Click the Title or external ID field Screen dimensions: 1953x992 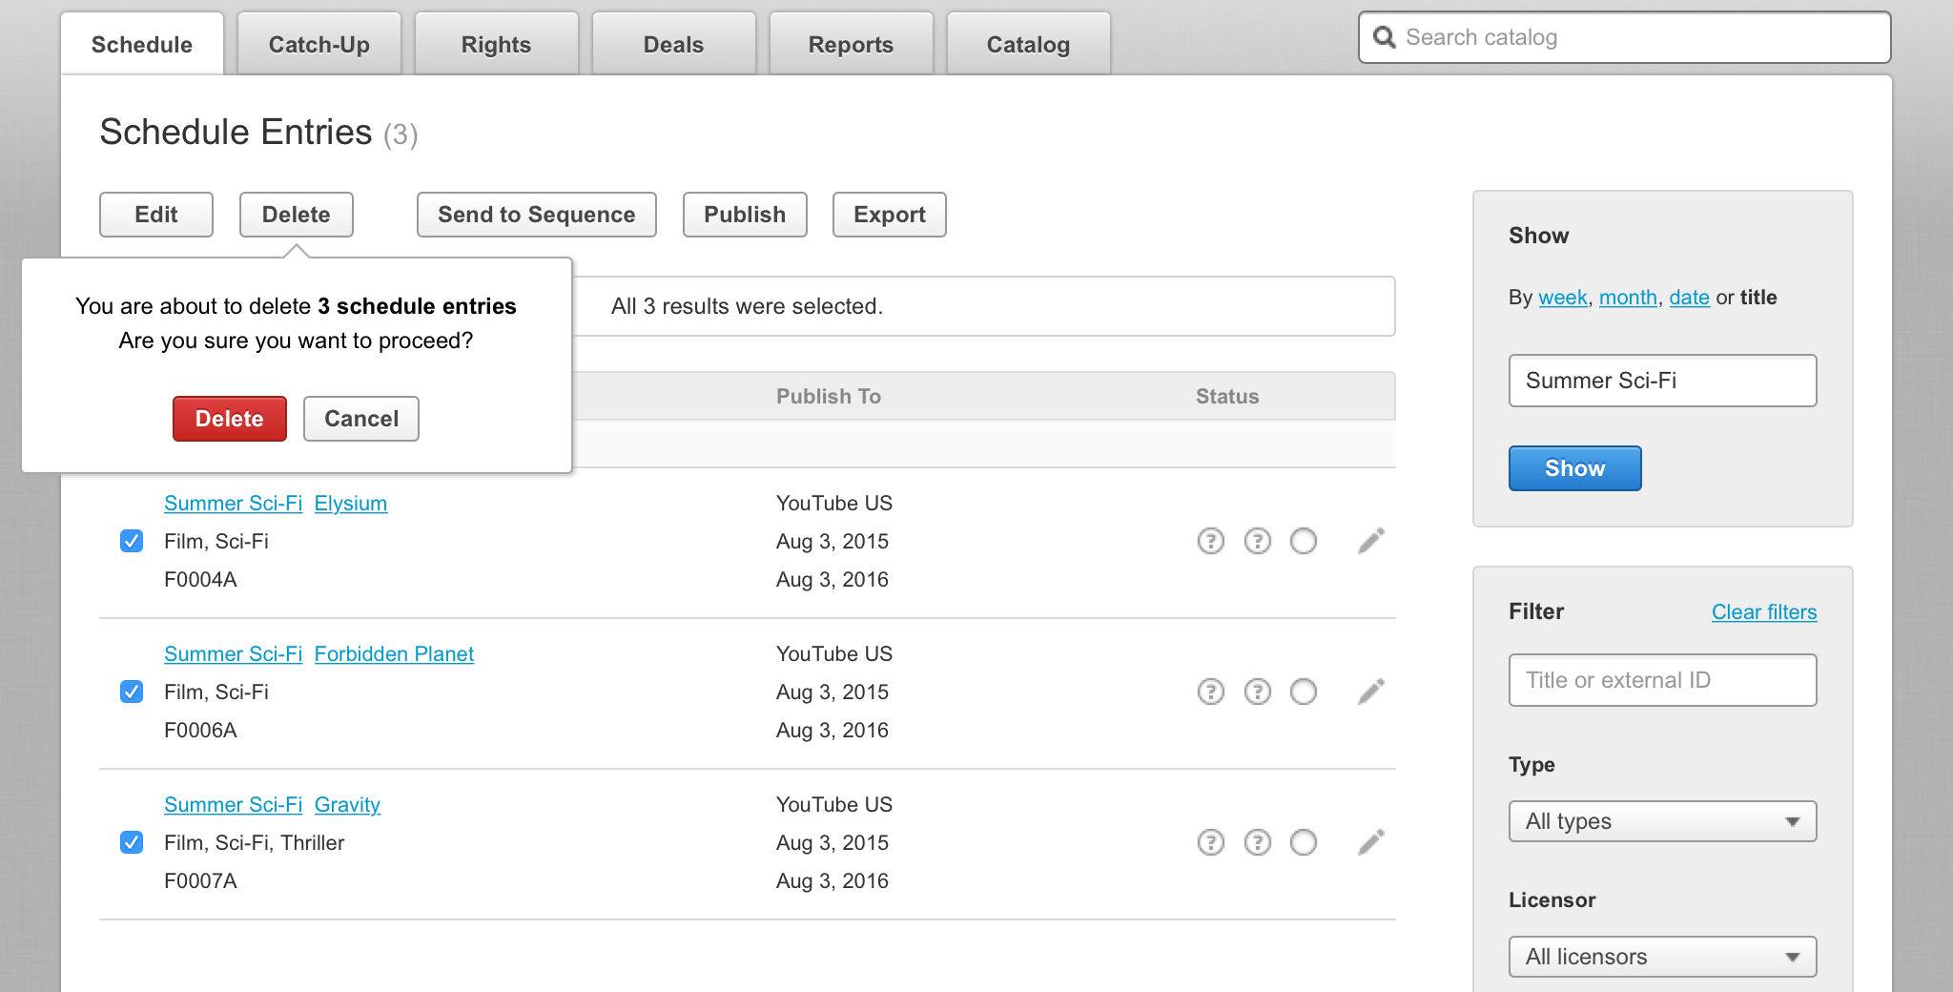coord(1662,680)
